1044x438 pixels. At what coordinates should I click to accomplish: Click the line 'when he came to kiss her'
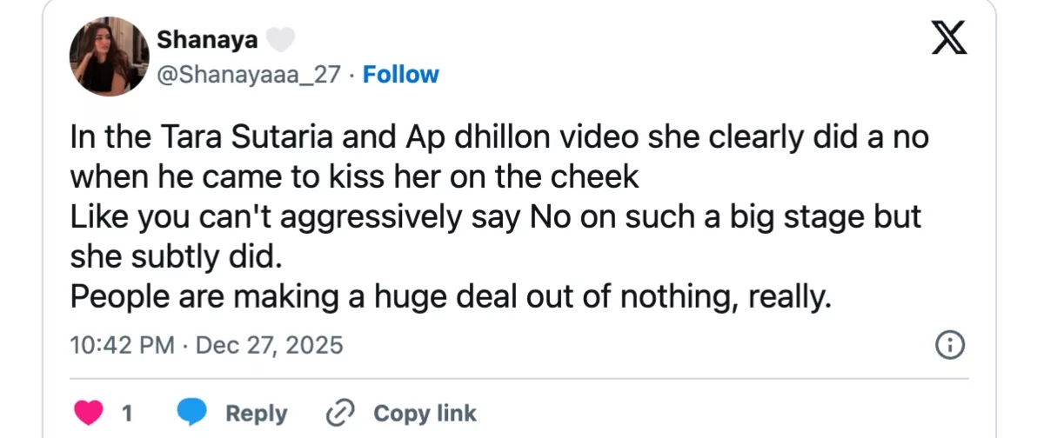tap(354, 177)
